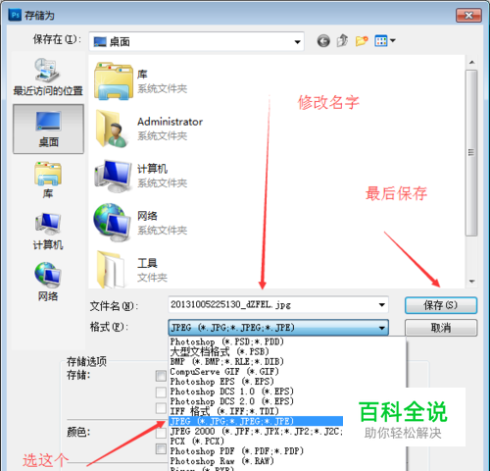
Task: Choose Photoshop DCS 2.0 format
Action: 231,401
